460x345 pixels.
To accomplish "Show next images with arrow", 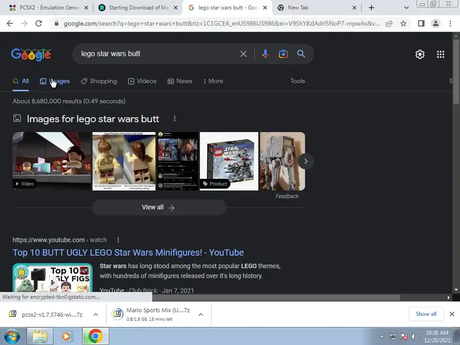I will (305, 161).
